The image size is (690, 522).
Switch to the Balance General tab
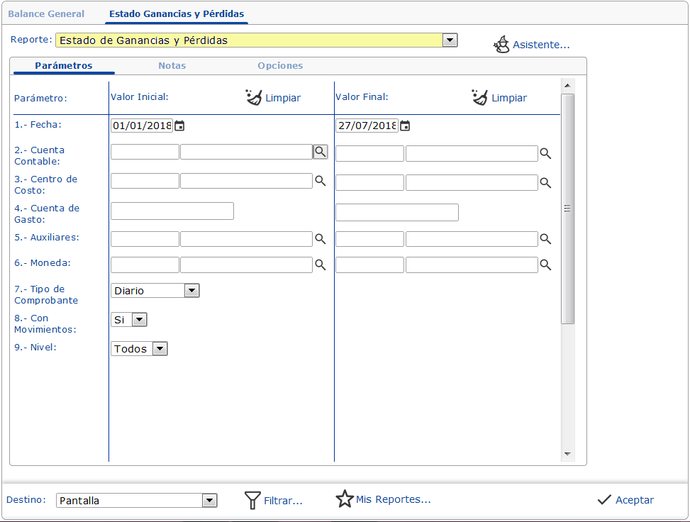point(46,13)
